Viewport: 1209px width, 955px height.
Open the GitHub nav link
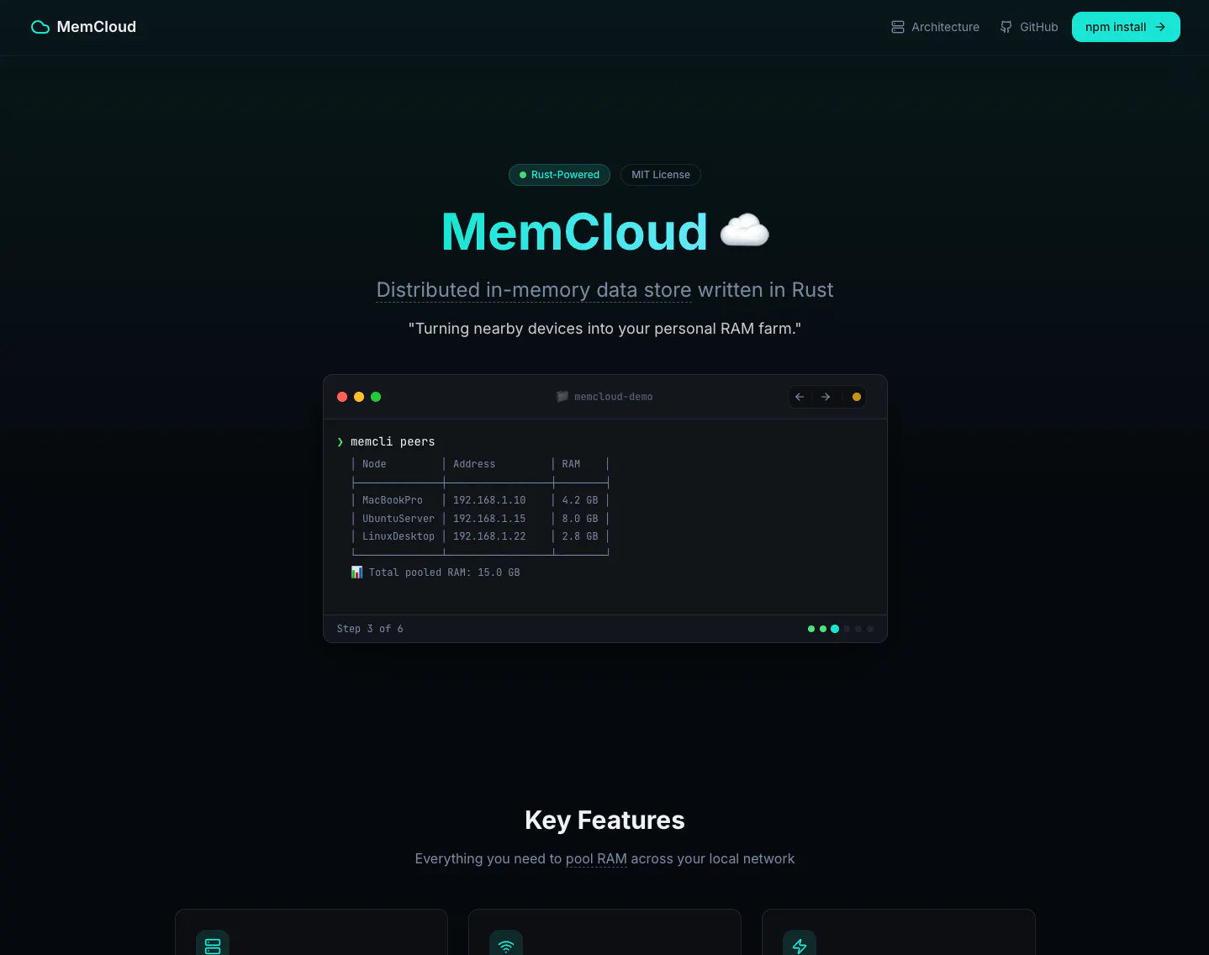[x=1038, y=27]
